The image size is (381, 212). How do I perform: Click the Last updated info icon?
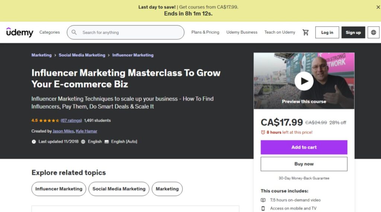coord(34,142)
